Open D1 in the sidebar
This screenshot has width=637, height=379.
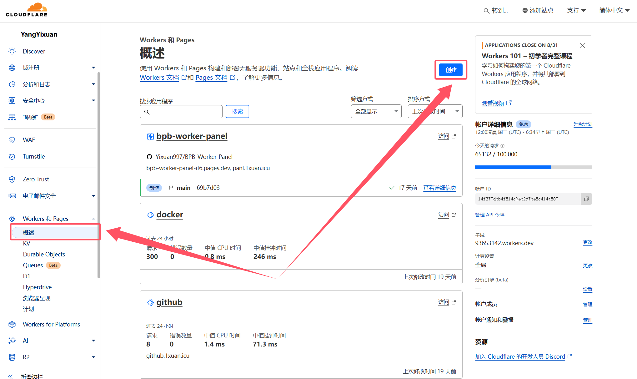tap(27, 276)
